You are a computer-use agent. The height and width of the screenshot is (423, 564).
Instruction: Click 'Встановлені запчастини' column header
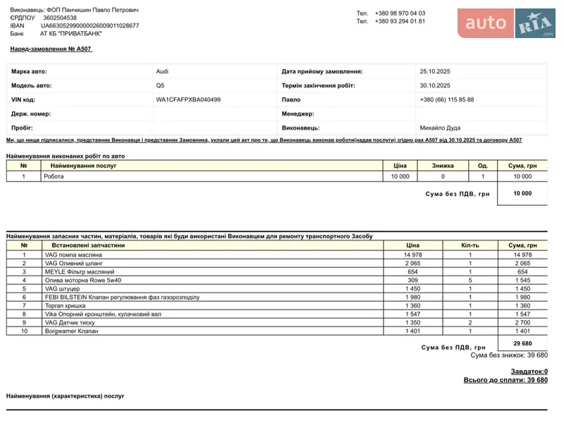point(88,245)
